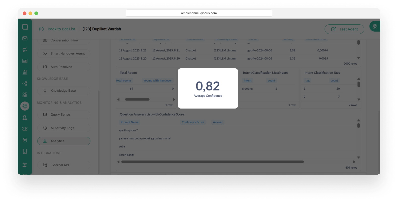Open the bar chart analytics sidebar icon

pyautogui.click(x=25, y=72)
